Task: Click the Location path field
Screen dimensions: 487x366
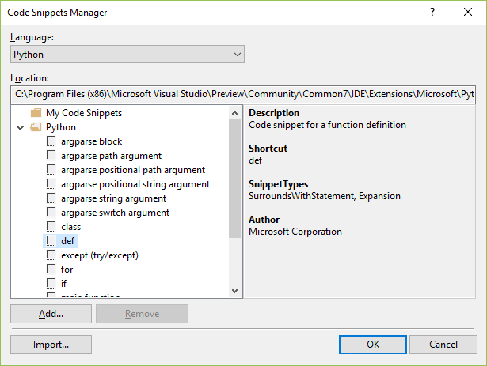Action: click(x=243, y=94)
